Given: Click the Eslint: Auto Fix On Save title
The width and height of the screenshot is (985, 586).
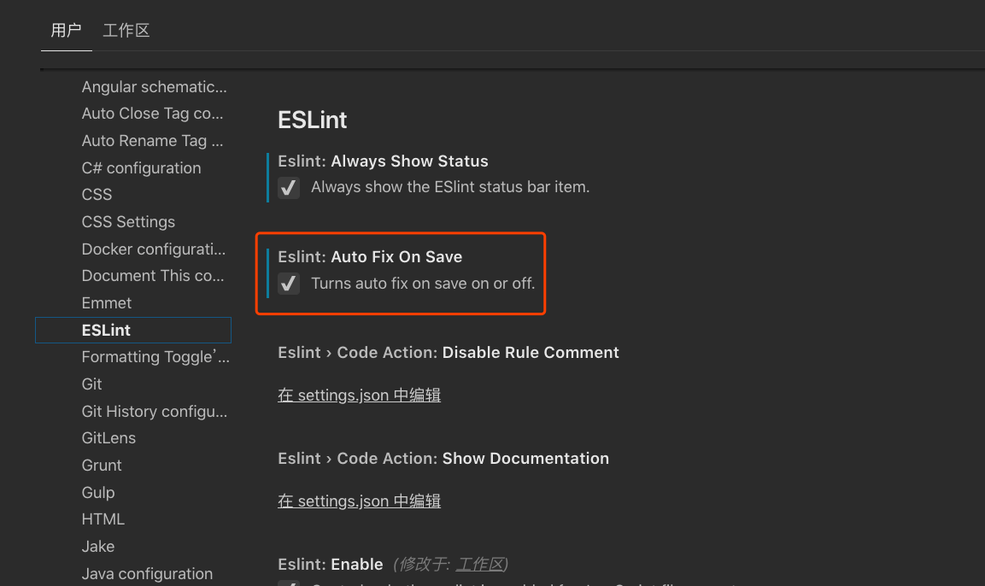Looking at the screenshot, I should click(370, 257).
